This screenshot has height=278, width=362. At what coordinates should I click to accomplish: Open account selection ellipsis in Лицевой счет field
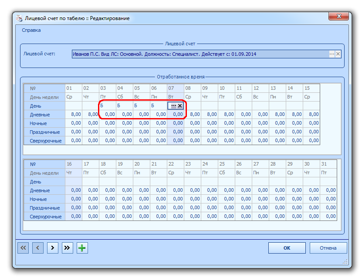332,54
